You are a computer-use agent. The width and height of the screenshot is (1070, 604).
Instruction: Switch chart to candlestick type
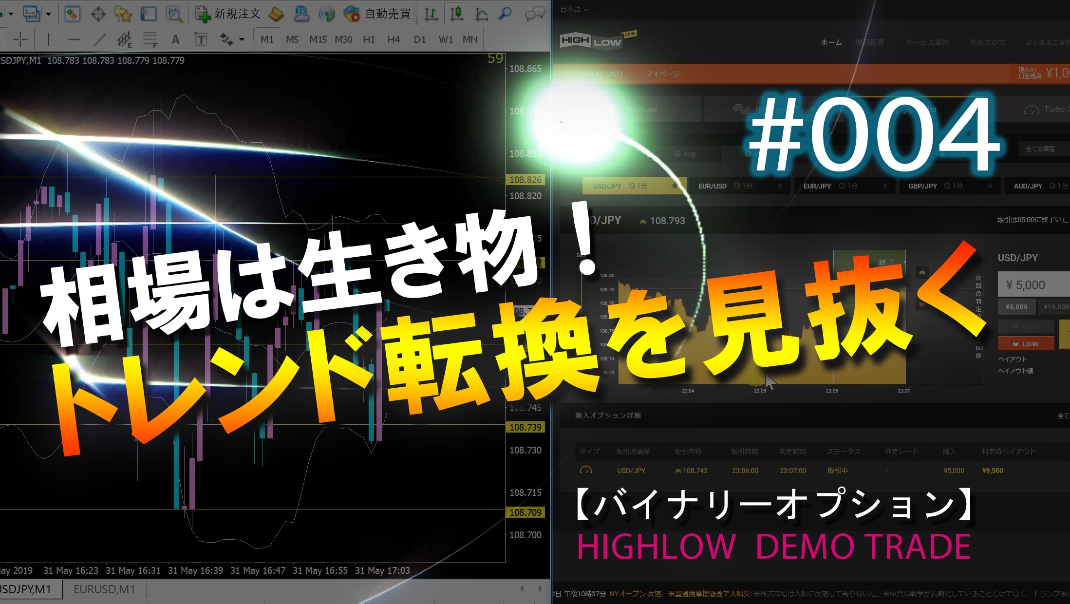456,14
